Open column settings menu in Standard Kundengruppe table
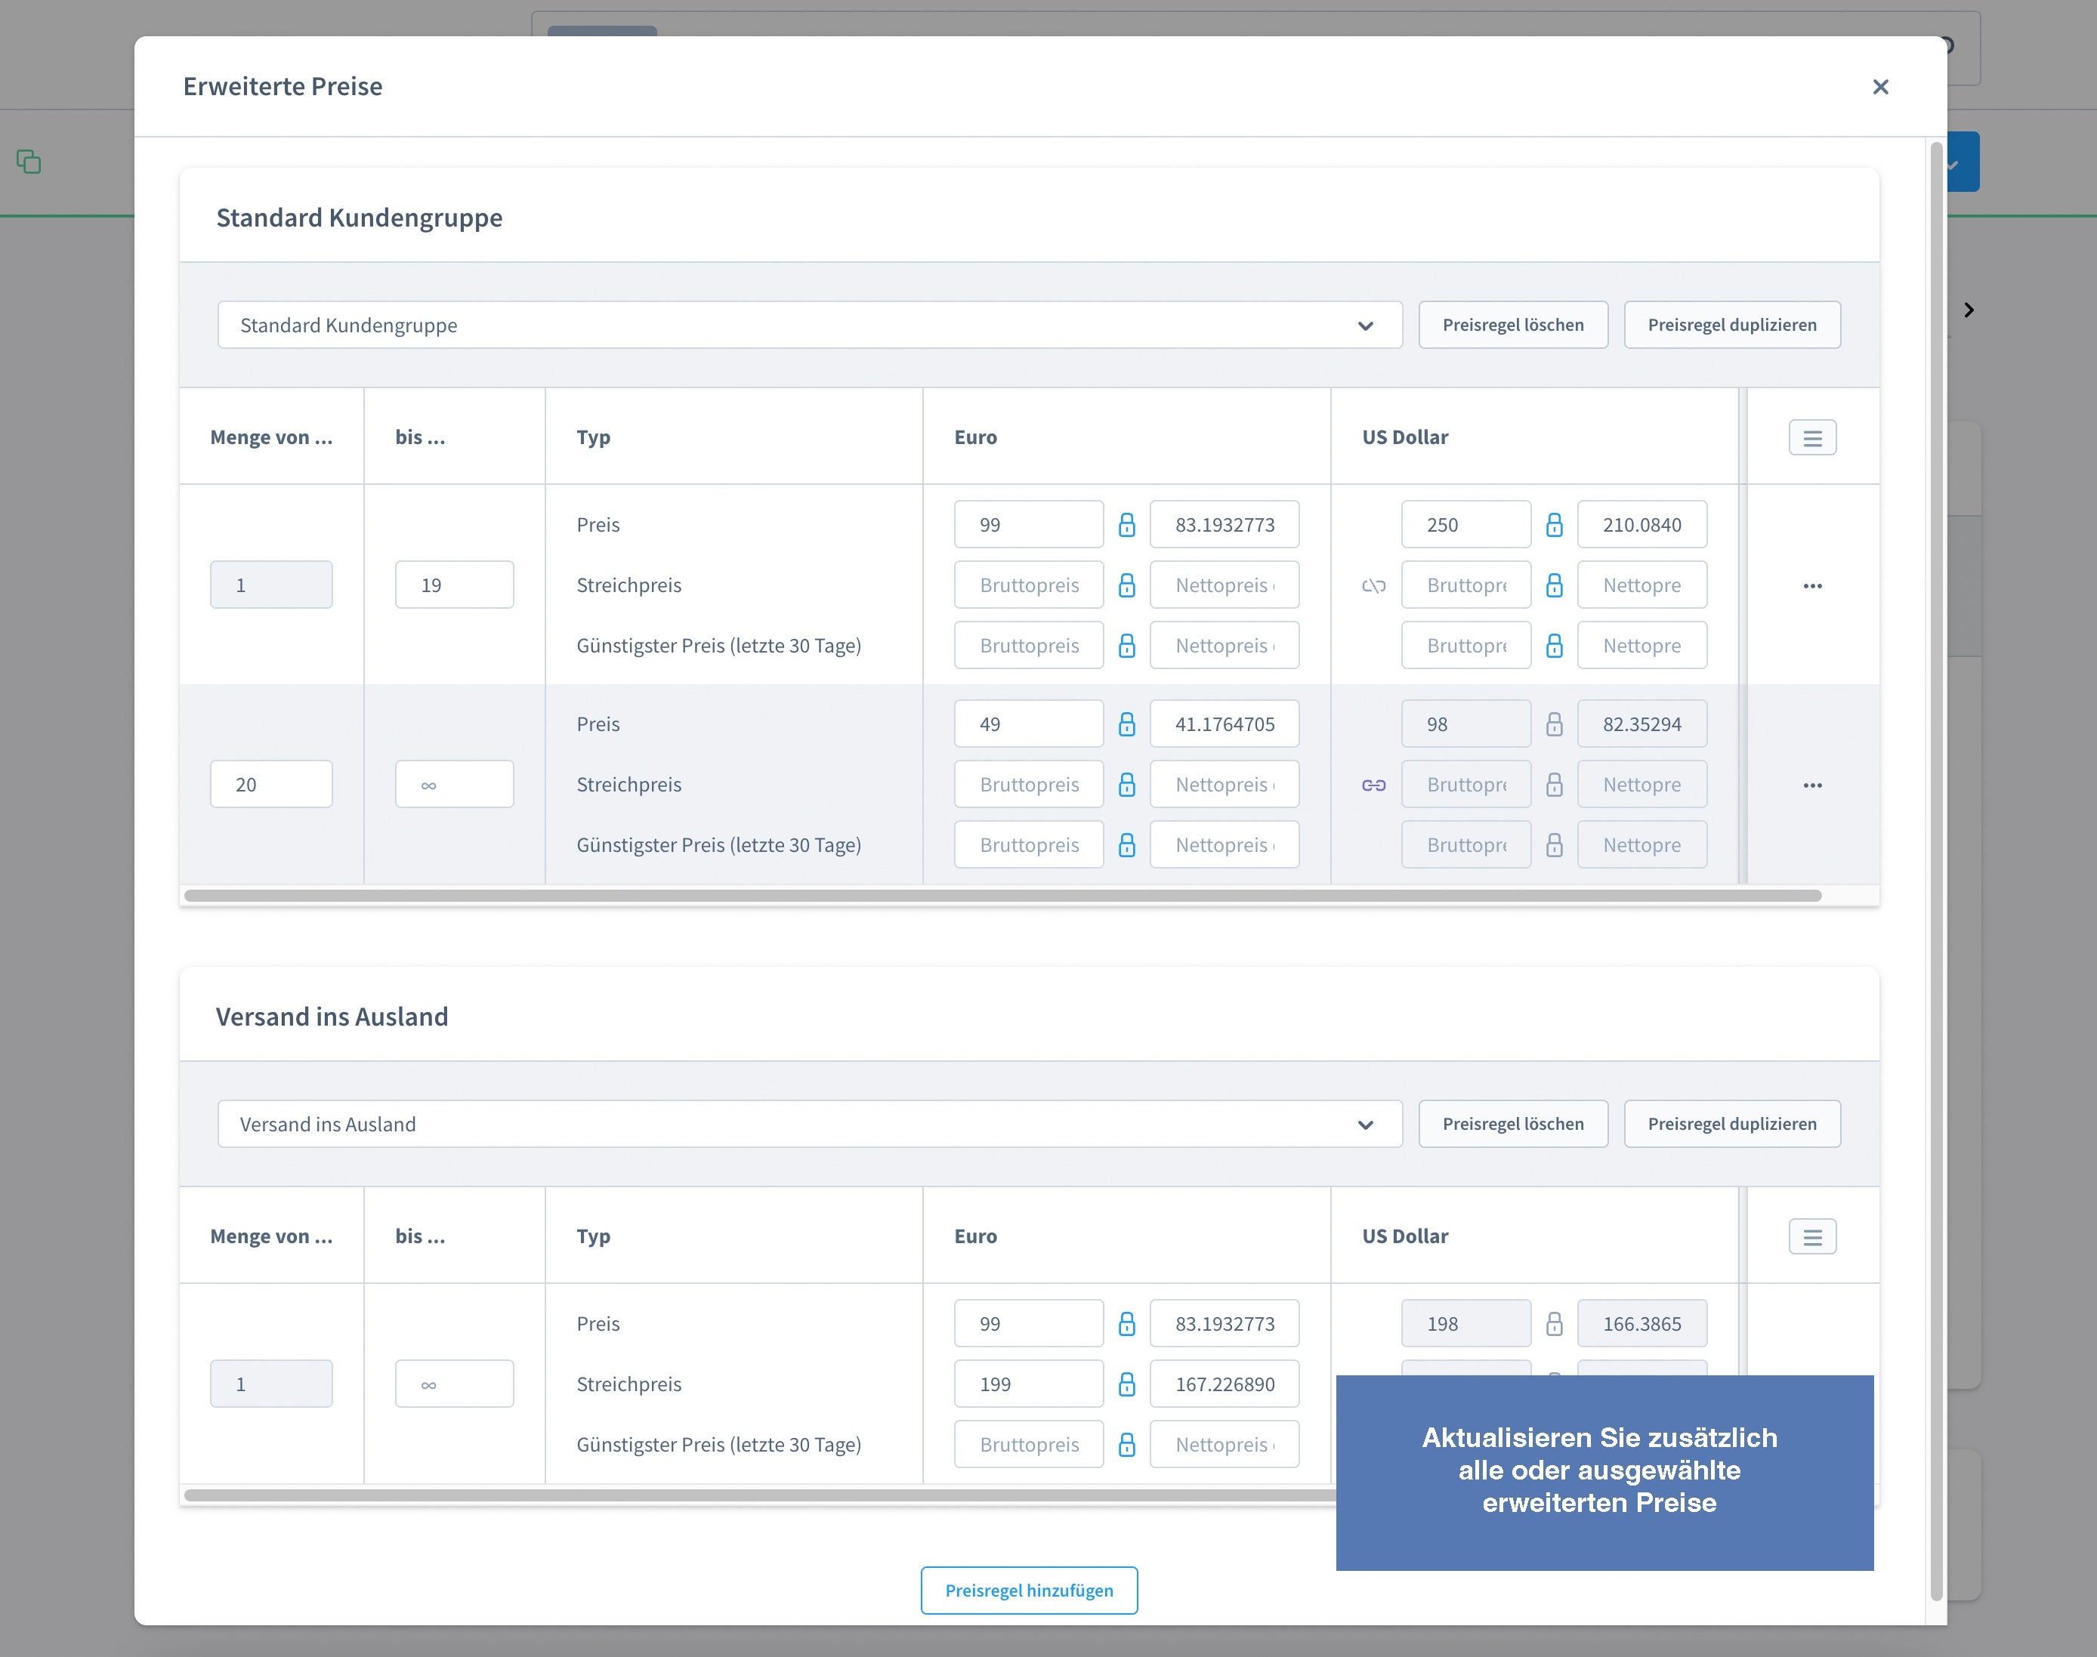Image resolution: width=2097 pixels, height=1657 pixels. (1813, 437)
